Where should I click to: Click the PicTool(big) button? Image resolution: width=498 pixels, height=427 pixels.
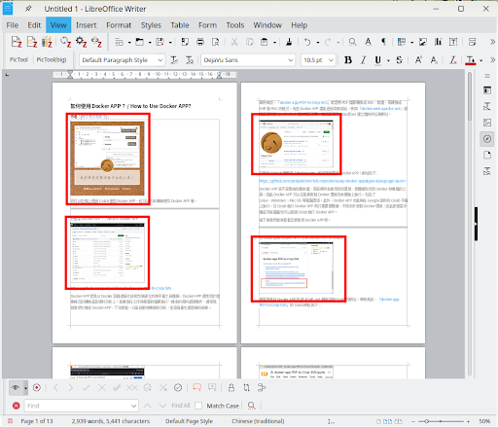pyautogui.click(x=52, y=59)
